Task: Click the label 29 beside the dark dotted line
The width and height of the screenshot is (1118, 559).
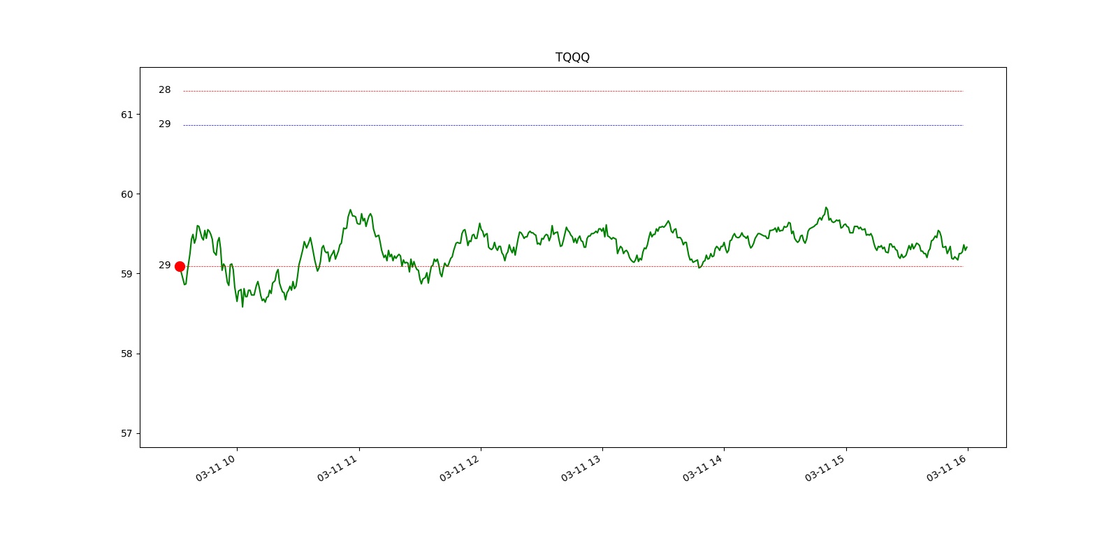Action: tap(164, 124)
